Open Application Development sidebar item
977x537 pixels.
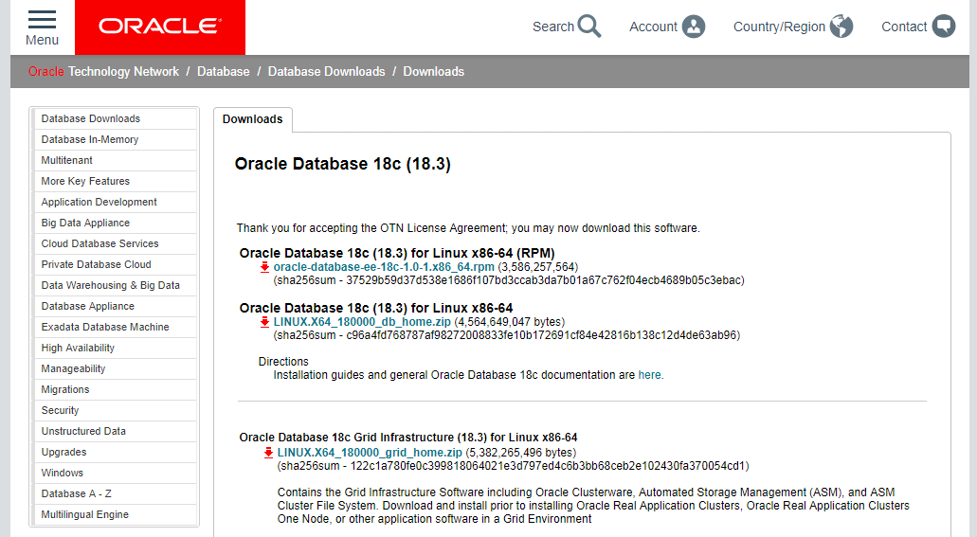click(115, 202)
